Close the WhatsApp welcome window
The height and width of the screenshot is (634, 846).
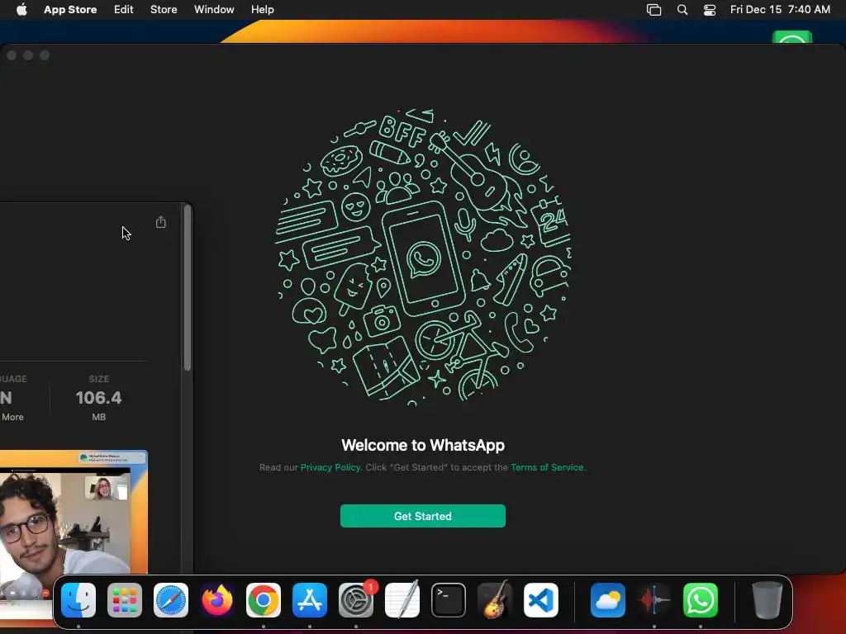tap(12, 55)
